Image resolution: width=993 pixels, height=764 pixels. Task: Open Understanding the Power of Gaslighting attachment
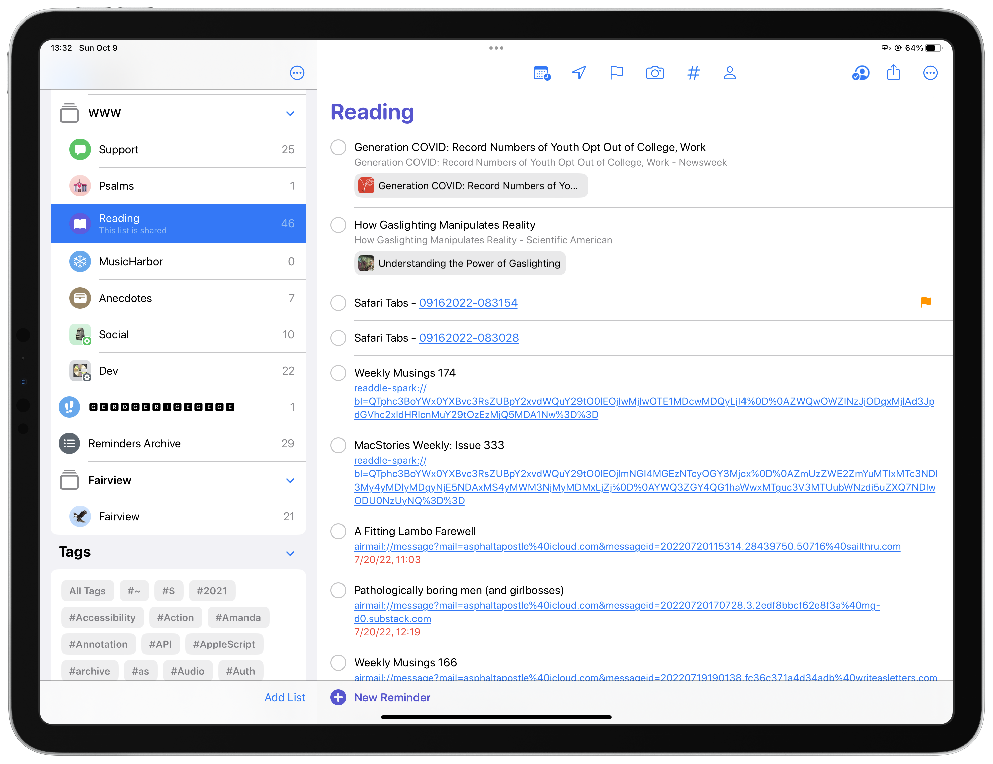tap(460, 263)
